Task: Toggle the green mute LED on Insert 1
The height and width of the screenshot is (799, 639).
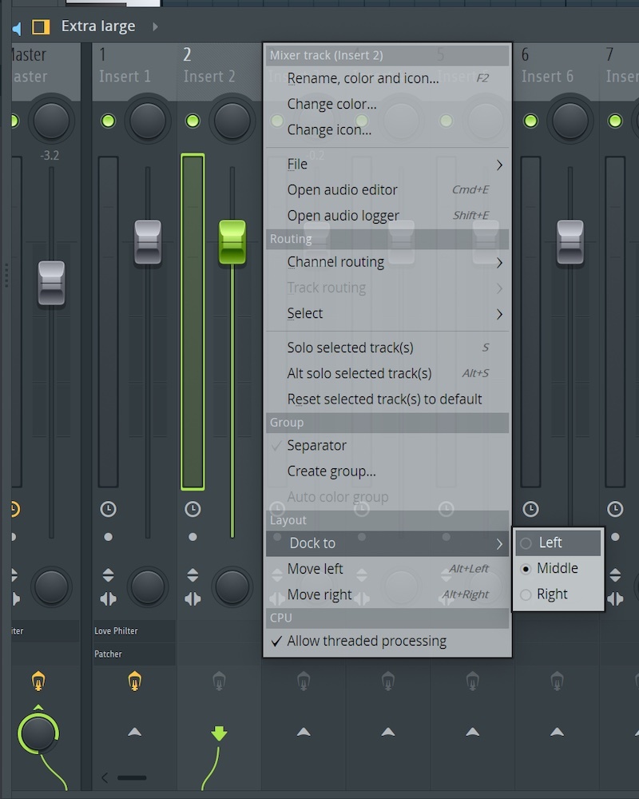Action: (108, 121)
